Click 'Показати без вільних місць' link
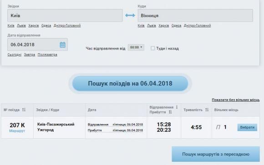The width and height of the screenshot is (264, 165). [236, 100]
